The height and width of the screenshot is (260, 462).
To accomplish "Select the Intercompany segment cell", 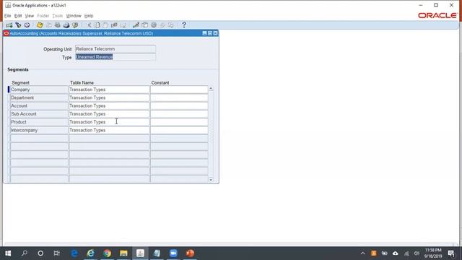I will [x=39, y=130].
